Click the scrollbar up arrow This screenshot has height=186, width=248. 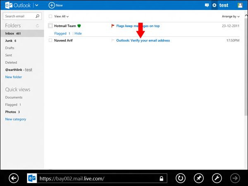click(x=246, y=16)
